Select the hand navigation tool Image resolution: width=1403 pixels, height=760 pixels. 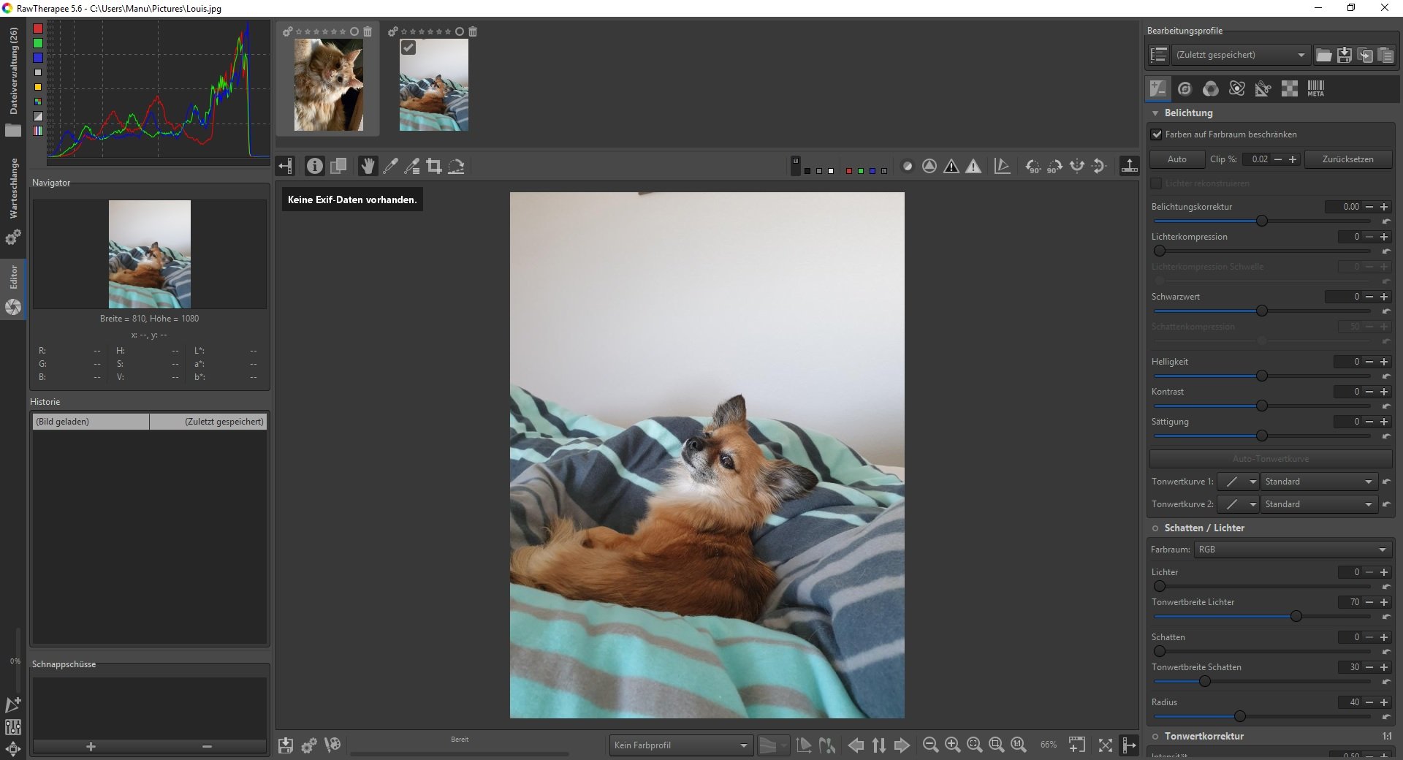coord(368,167)
